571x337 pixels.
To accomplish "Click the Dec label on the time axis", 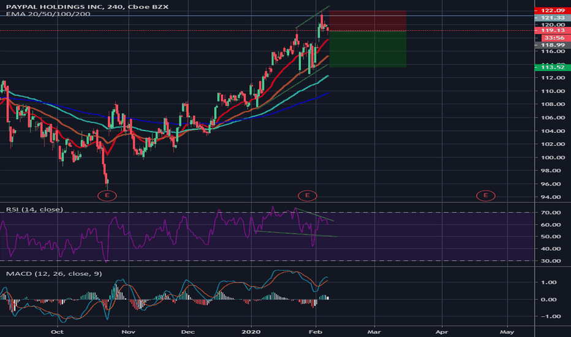I will pos(188,332).
